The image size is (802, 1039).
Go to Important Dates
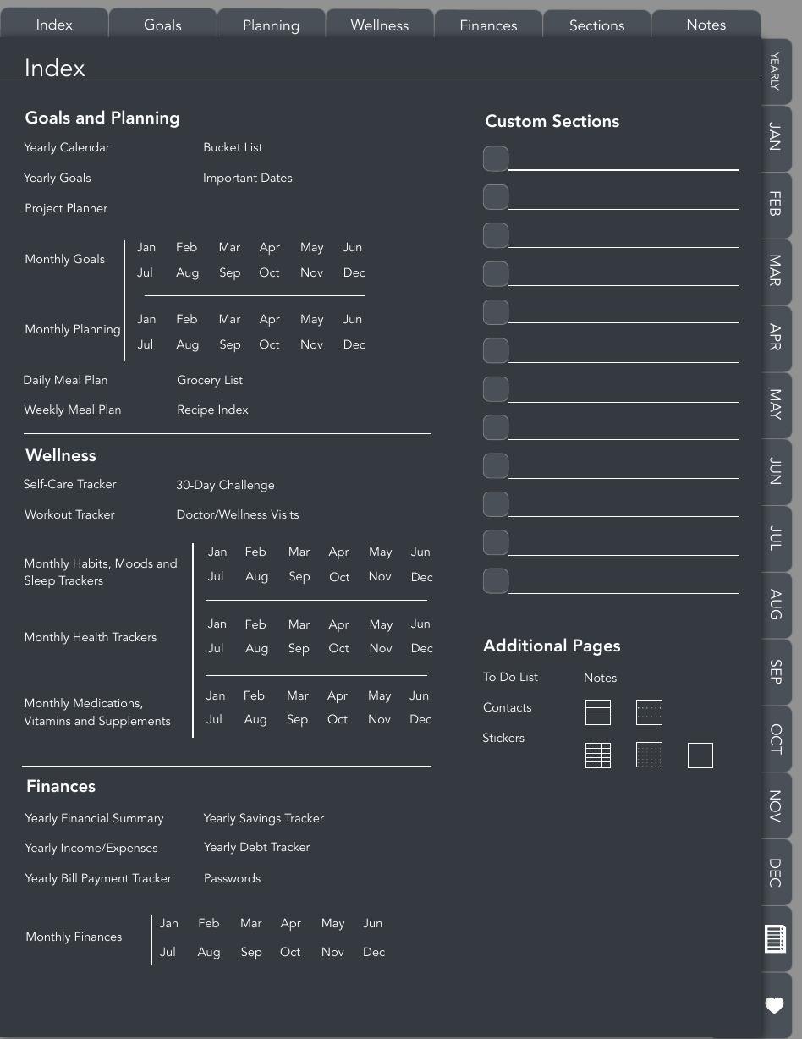coord(248,179)
